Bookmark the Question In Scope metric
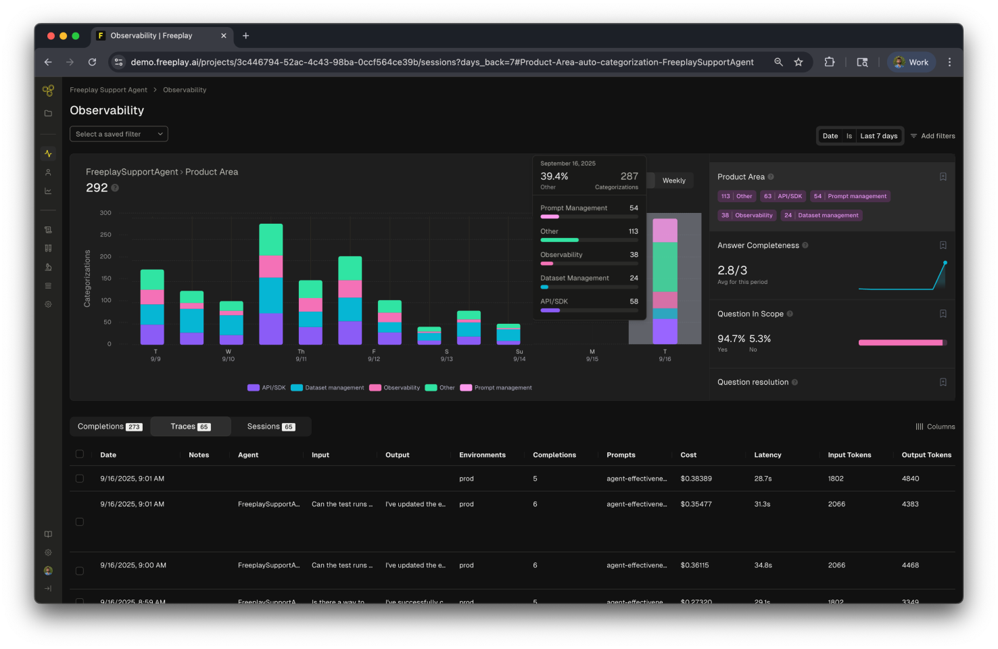The width and height of the screenshot is (998, 649). (943, 314)
